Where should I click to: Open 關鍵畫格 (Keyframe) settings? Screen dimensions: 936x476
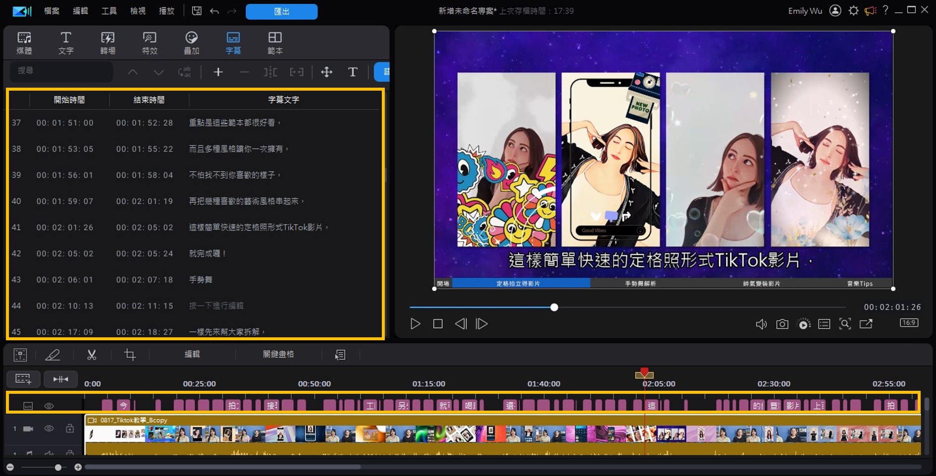coord(279,355)
